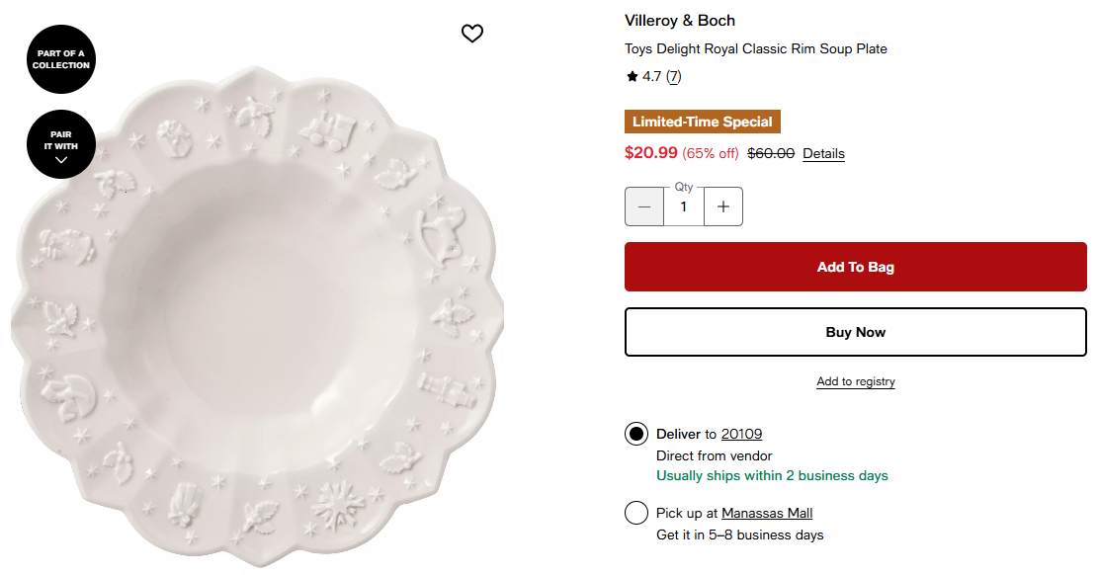Visit the Villeroy & Boch brand link
The width and height of the screenshot is (1098, 575).
pos(680,21)
